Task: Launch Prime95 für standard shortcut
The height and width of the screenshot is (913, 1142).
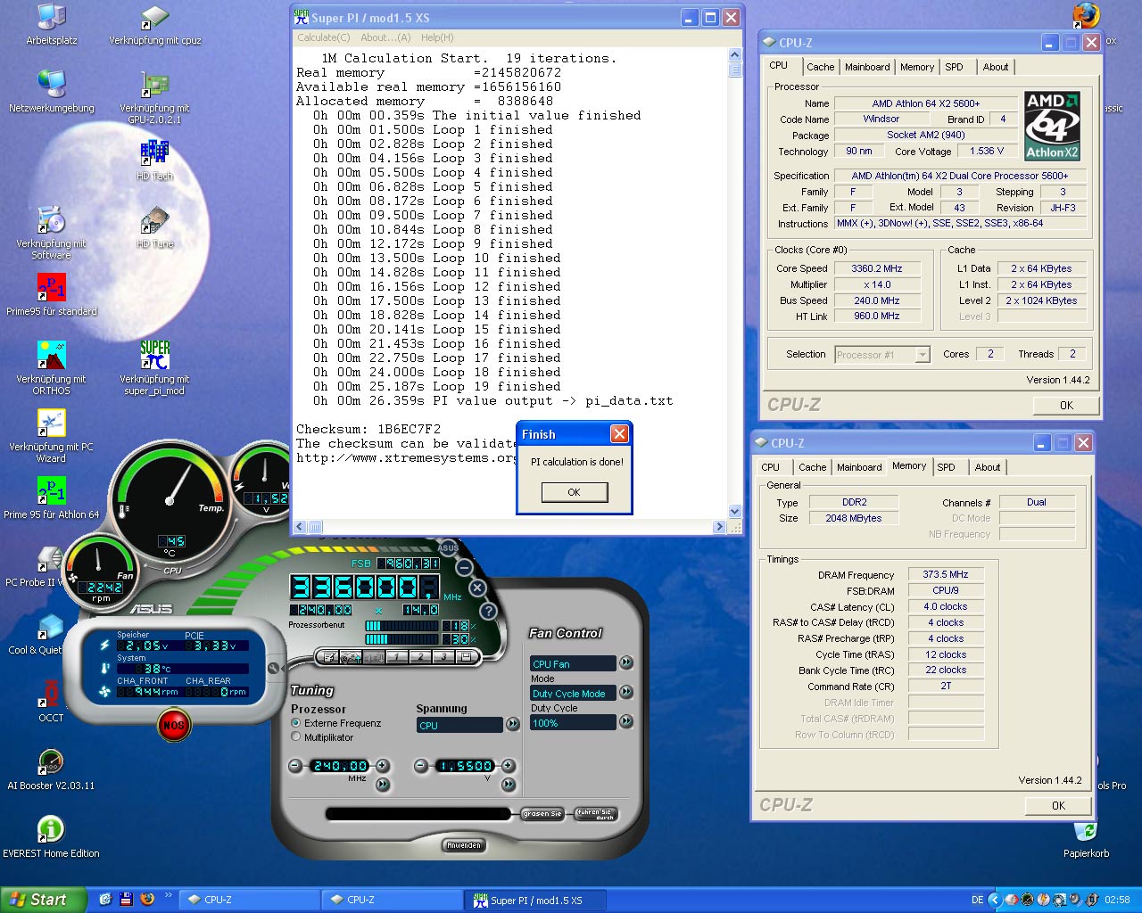Action: point(52,295)
